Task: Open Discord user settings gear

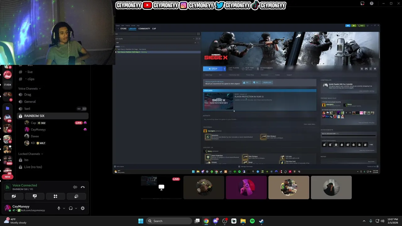Action: pos(83,208)
